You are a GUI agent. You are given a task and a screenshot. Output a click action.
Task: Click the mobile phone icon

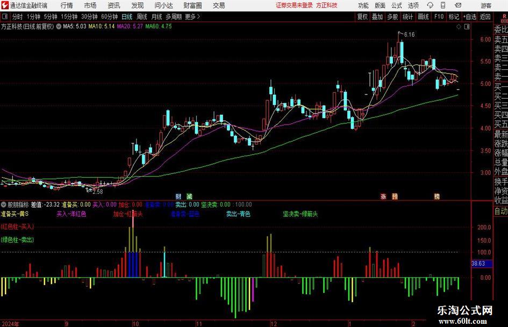pos(443,5)
